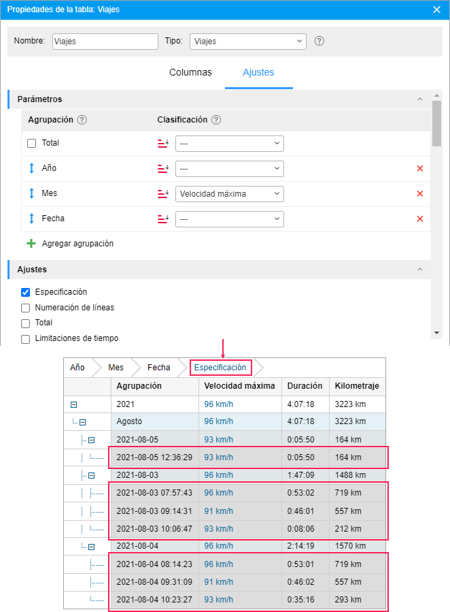Click 2:14:19 duration in 2021-08-04 row
The image size is (450, 612).
click(x=300, y=546)
